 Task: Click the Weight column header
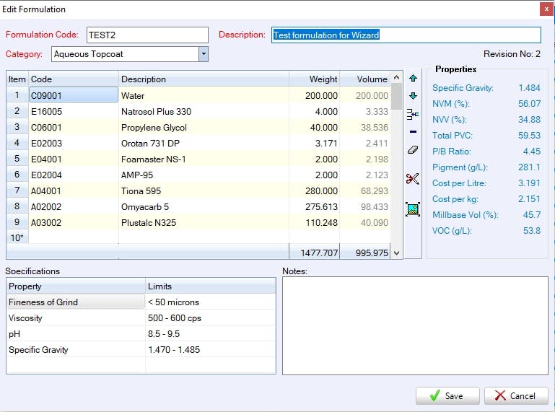point(314,79)
